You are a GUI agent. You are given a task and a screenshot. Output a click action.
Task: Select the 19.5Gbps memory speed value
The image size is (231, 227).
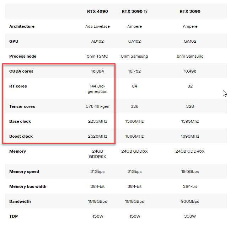tap(190, 171)
